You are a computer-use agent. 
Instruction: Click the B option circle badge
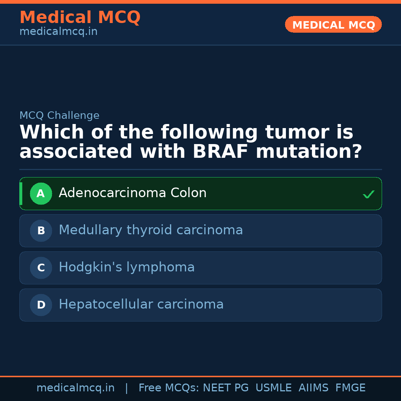click(41, 231)
